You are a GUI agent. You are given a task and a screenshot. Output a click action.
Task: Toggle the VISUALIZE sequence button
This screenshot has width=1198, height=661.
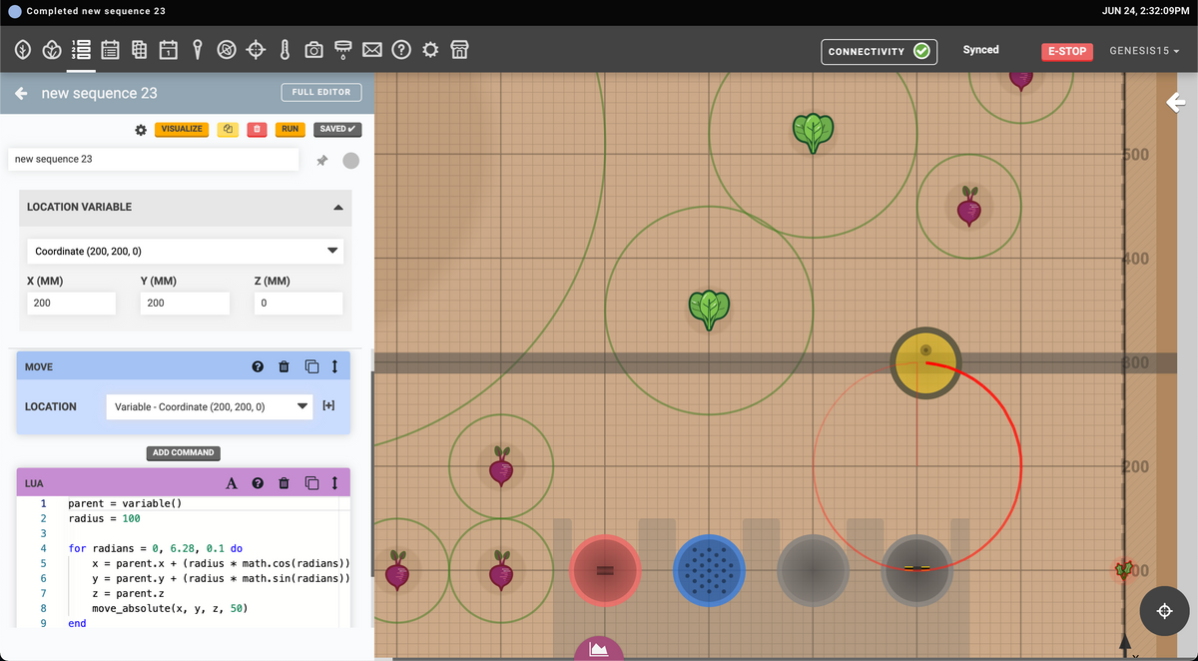pos(182,129)
